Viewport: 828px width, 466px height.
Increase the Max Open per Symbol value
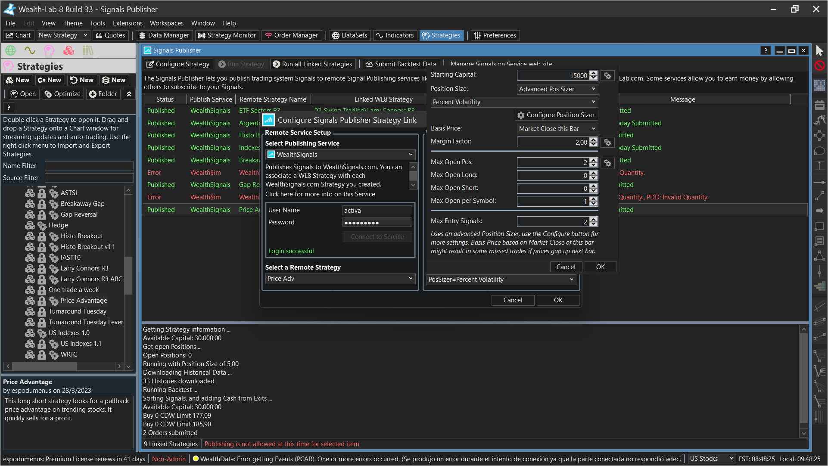pos(594,199)
